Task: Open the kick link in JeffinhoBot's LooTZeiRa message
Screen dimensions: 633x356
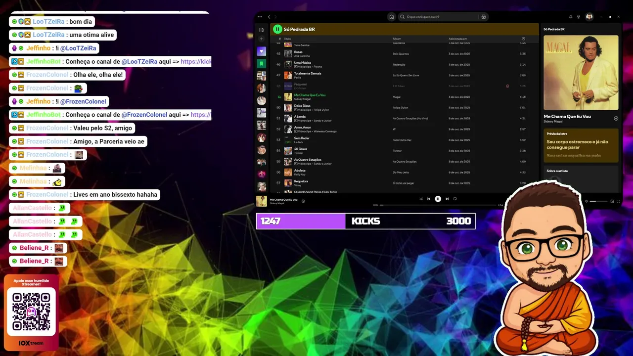Action: point(196,62)
